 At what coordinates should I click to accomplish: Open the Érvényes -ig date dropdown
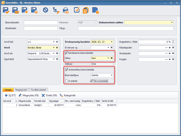tap(108, 48)
